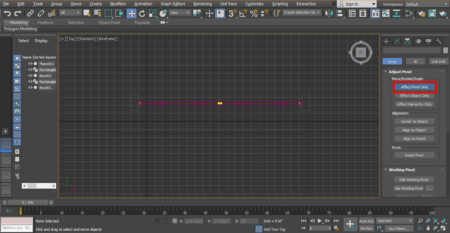Image resolution: width=450 pixels, height=233 pixels.
Task: Click the Affect Object Only button
Action: [414, 96]
